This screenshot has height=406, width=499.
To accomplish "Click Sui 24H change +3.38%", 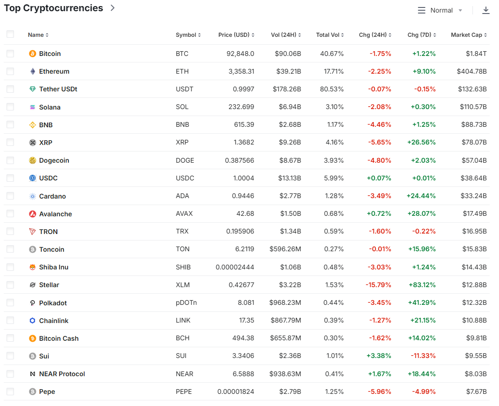I will coord(379,356).
